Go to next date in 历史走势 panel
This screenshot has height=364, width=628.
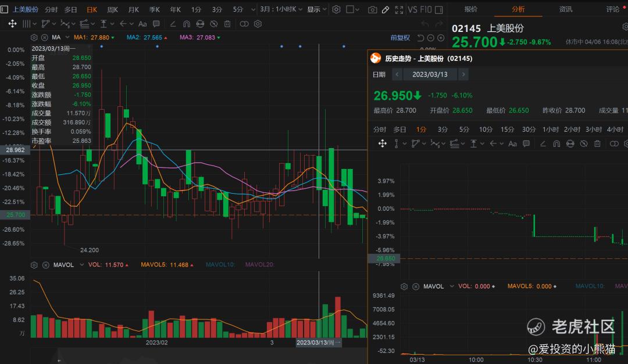click(x=463, y=74)
